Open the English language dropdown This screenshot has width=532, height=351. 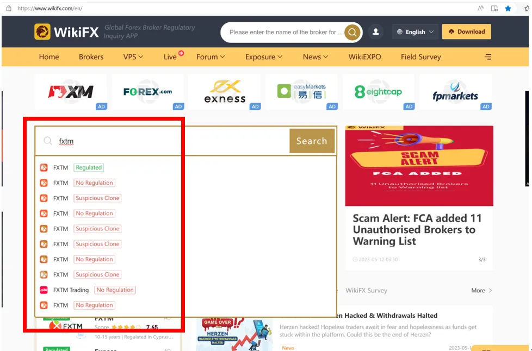pyautogui.click(x=415, y=32)
